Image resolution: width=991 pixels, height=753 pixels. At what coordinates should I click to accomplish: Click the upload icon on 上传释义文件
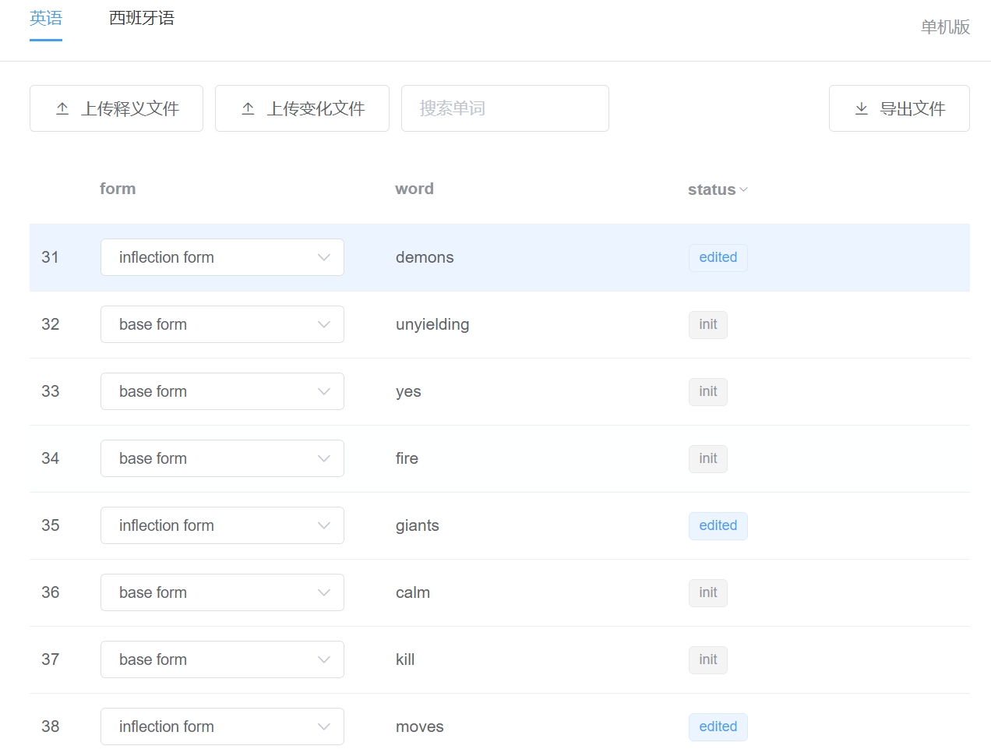(x=62, y=109)
